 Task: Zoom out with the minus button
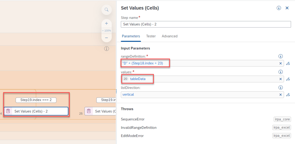pos(106,38)
